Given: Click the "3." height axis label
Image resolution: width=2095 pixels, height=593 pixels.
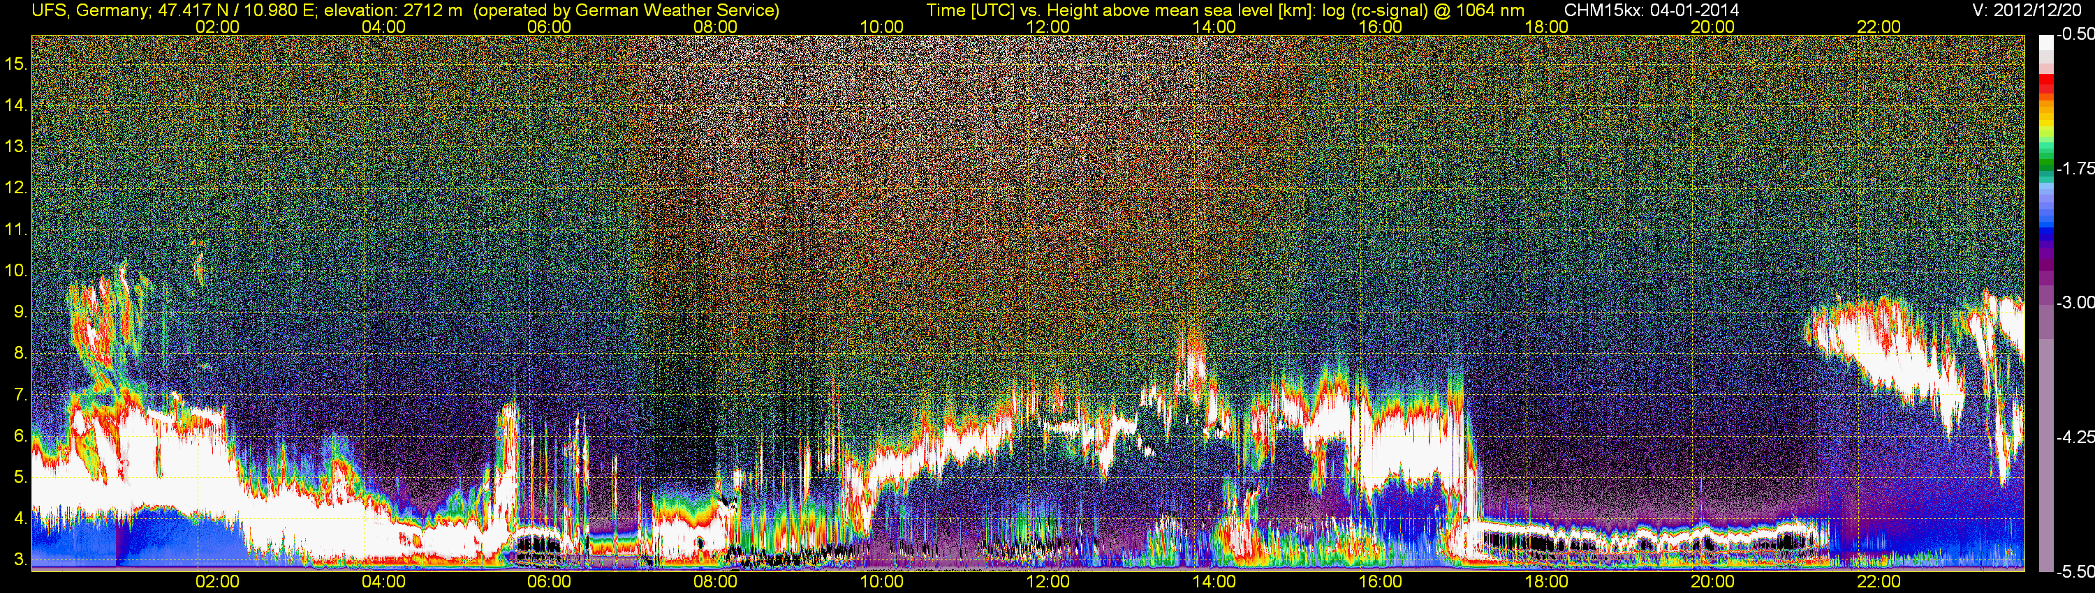Looking at the screenshot, I should 21,560.
